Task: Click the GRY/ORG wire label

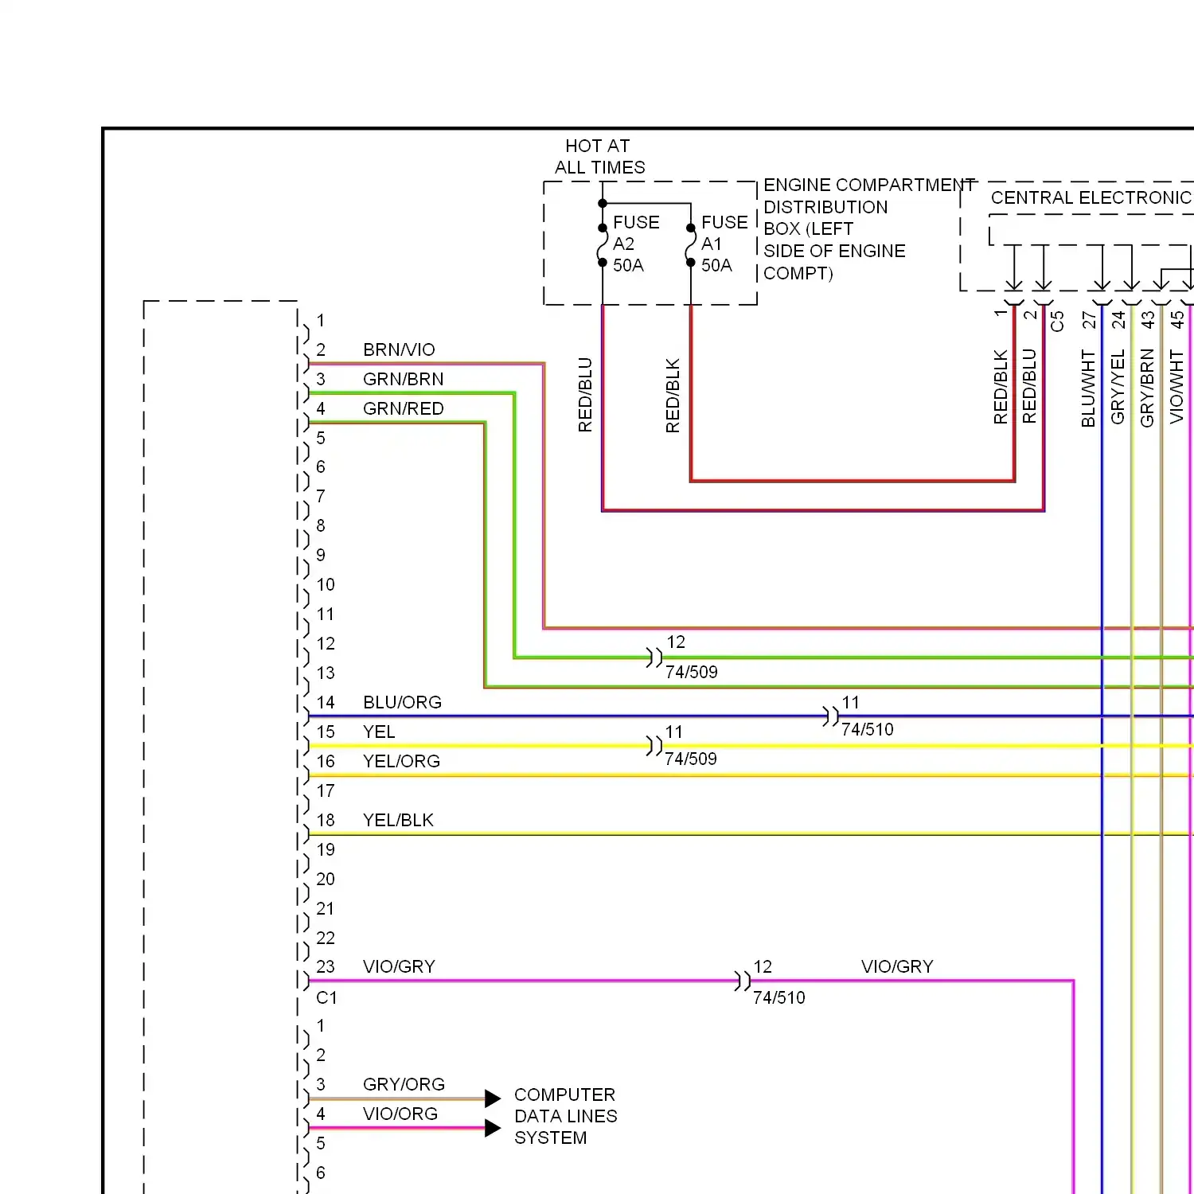Action: (404, 1084)
